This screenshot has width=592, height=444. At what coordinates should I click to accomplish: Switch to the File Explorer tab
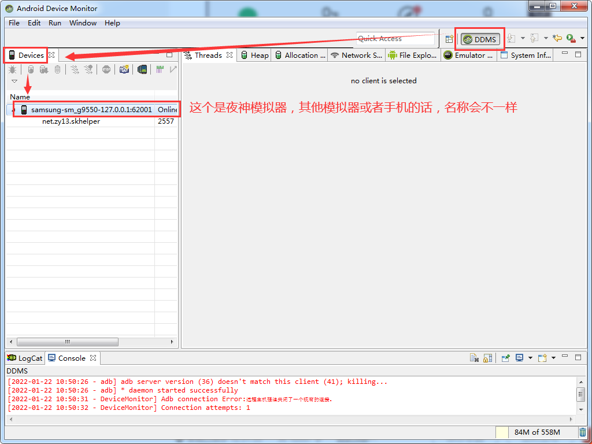(x=412, y=55)
